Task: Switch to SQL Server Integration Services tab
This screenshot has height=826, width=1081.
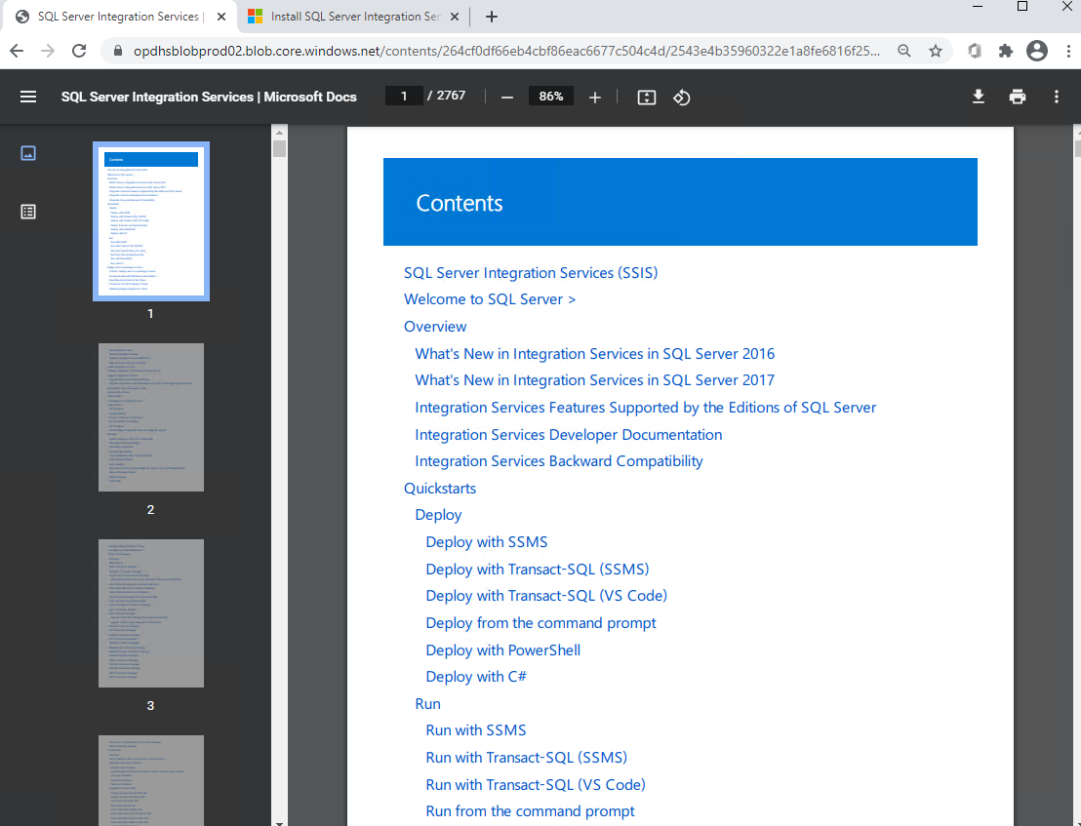Action: click(x=119, y=17)
